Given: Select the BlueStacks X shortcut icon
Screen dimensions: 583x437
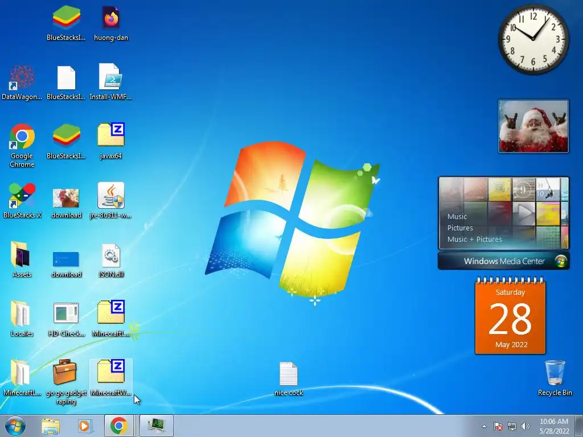Looking at the screenshot, I should (22, 196).
